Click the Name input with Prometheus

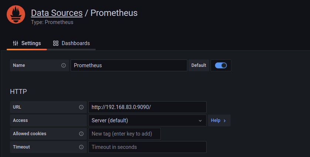(129, 65)
